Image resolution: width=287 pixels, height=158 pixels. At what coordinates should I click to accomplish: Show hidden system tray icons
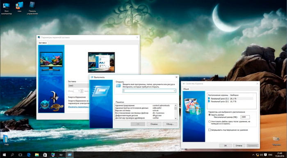coord(254,155)
